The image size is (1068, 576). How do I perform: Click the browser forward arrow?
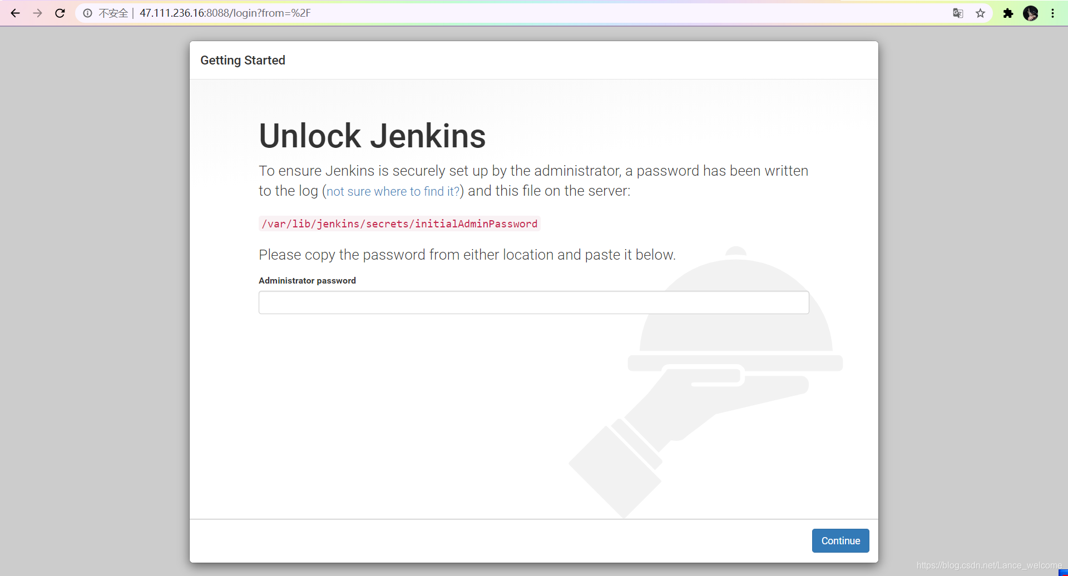37,13
